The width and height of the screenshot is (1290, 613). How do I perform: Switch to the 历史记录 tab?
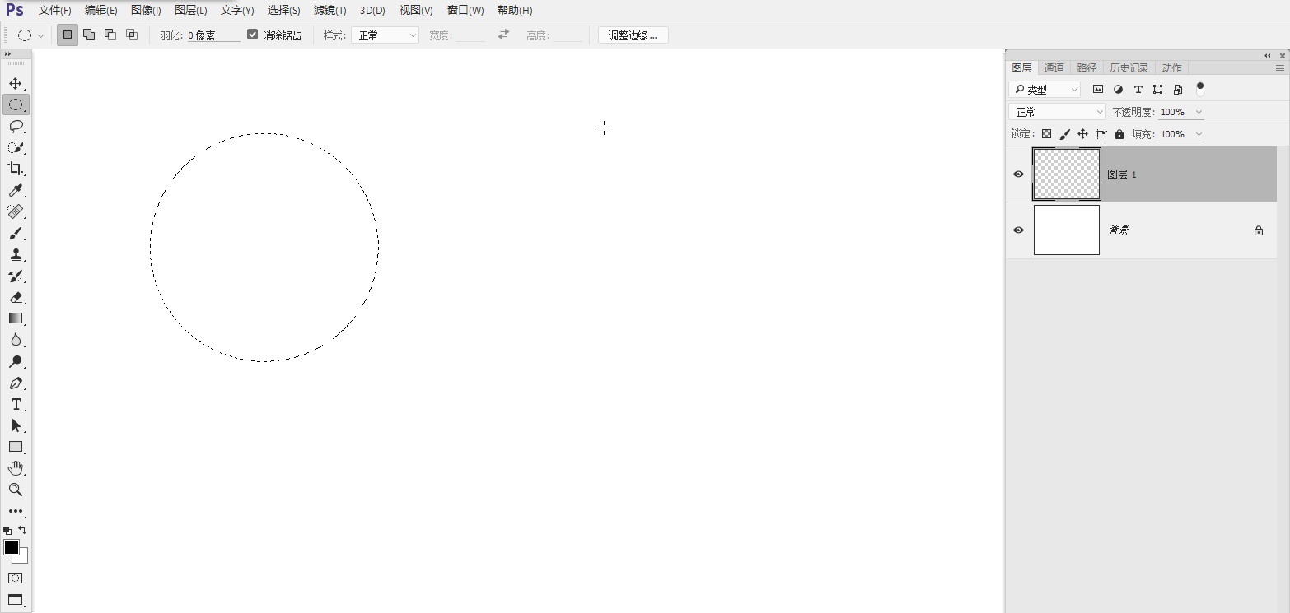point(1129,67)
